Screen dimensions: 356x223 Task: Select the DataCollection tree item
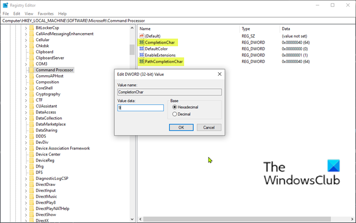click(x=49, y=118)
